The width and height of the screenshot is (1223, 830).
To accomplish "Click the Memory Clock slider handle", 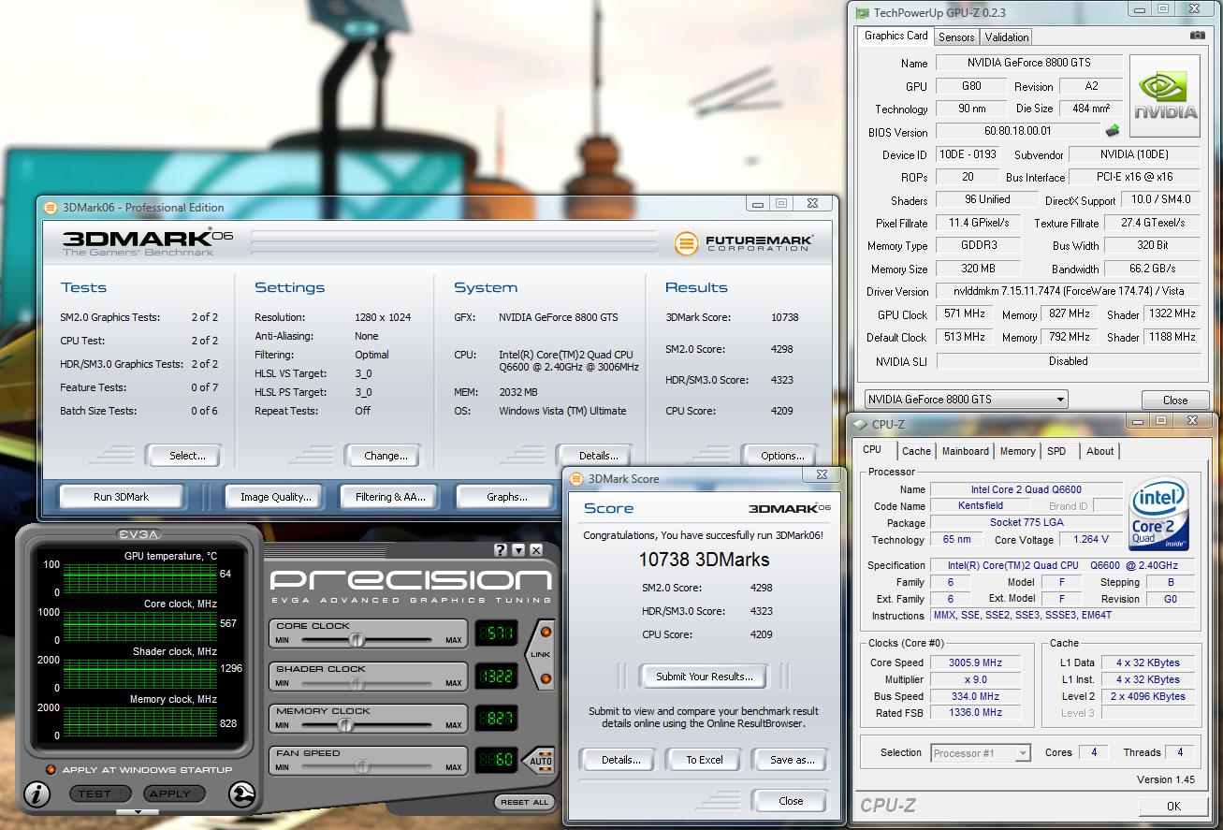I will pos(345,725).
